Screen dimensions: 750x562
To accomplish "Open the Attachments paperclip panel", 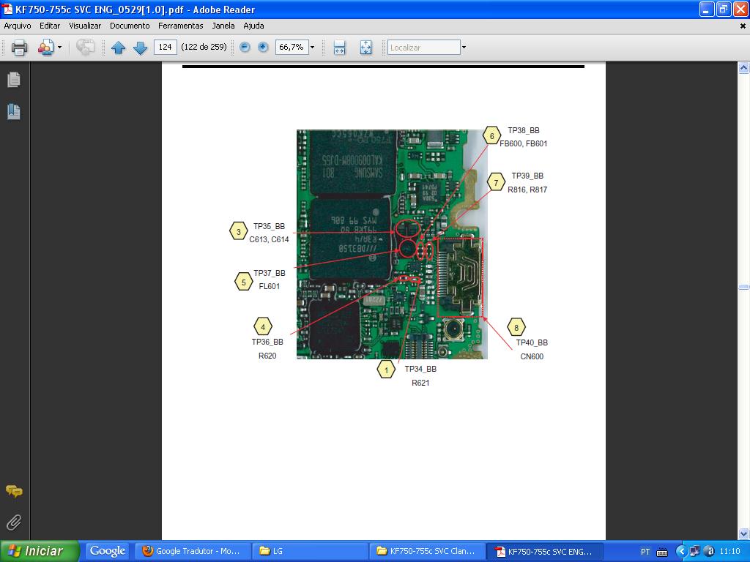I will click(13, 522).
